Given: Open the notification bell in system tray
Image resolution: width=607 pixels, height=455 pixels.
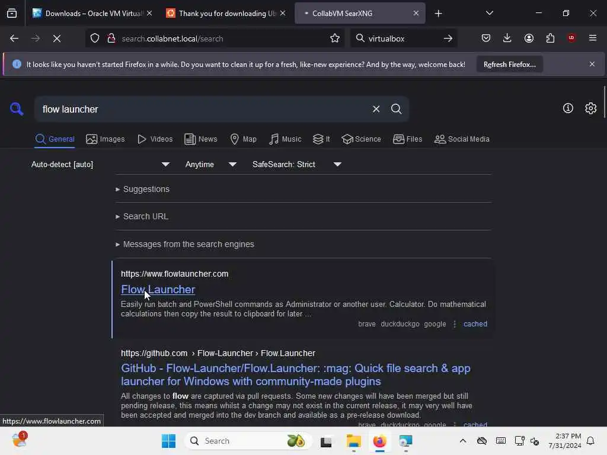Looking at the screenshot, I should pos(590,441).
